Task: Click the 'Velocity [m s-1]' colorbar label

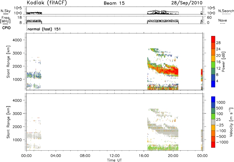Action: (x=231, y=122)
